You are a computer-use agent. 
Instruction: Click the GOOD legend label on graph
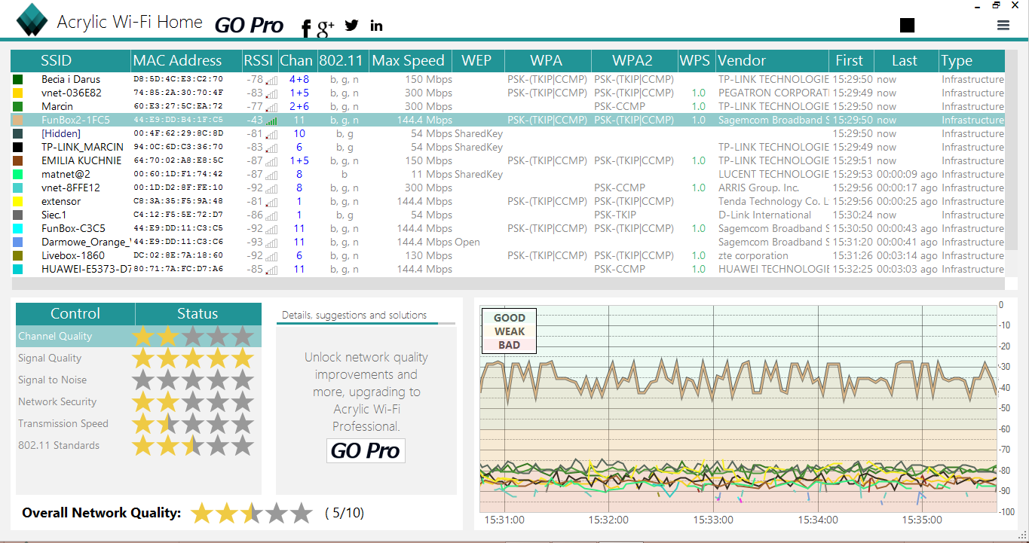point(510,318)
